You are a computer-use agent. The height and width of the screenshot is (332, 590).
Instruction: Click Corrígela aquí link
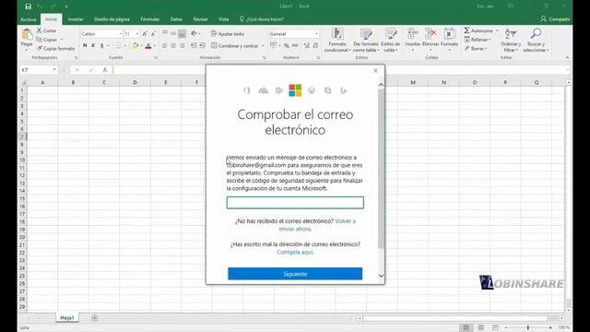295,252
